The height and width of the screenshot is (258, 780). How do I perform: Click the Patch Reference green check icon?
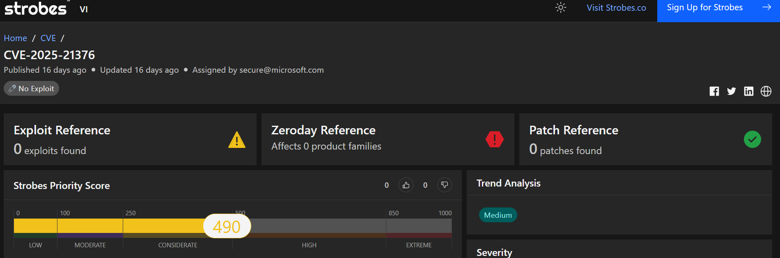tap(752, 139)
